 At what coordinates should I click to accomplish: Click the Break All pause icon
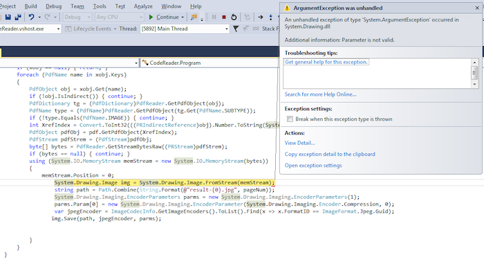[214, 17]
